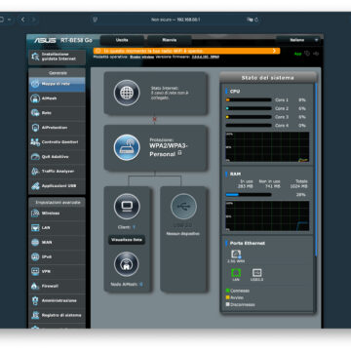Click the RAM usage graph

point(267,215)
